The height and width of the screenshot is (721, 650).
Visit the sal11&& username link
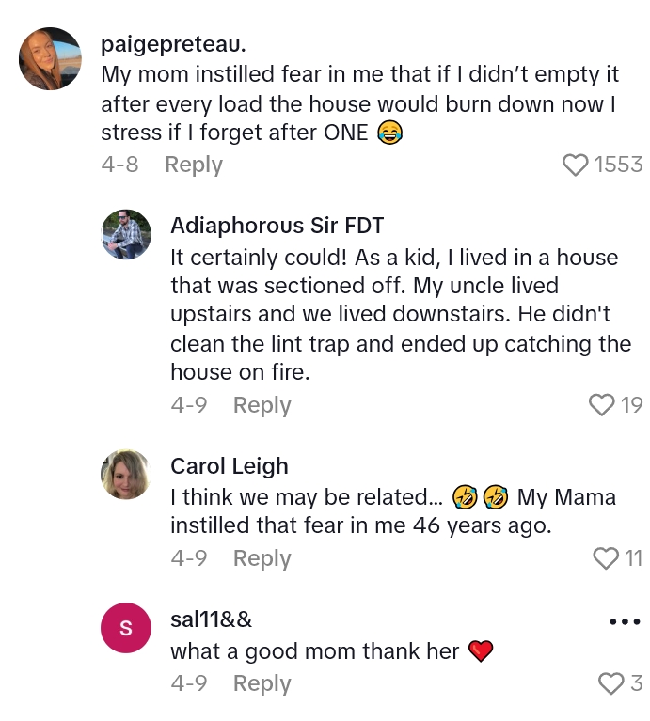click(212, 619)
